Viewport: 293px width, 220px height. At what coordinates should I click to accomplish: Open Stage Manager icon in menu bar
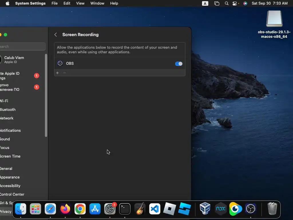(x=217, y=3)
